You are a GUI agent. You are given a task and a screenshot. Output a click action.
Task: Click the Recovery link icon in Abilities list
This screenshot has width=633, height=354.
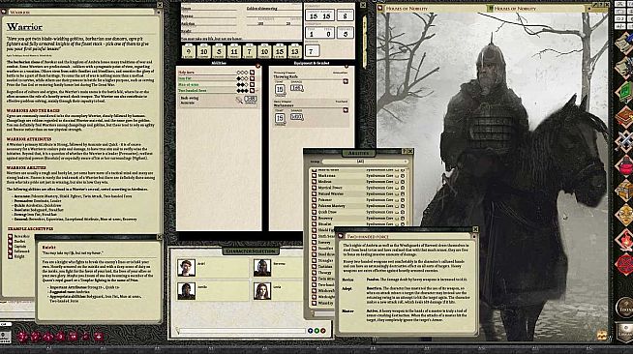314,219
